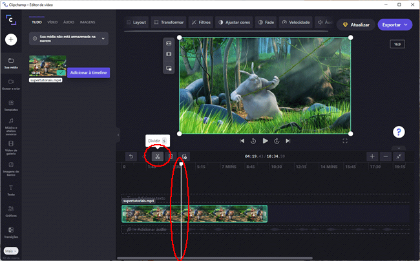The width and height of the screenshot is (420, 261).
Task: Expand the cloud storage notice chevron
Action: click(104, 39)
